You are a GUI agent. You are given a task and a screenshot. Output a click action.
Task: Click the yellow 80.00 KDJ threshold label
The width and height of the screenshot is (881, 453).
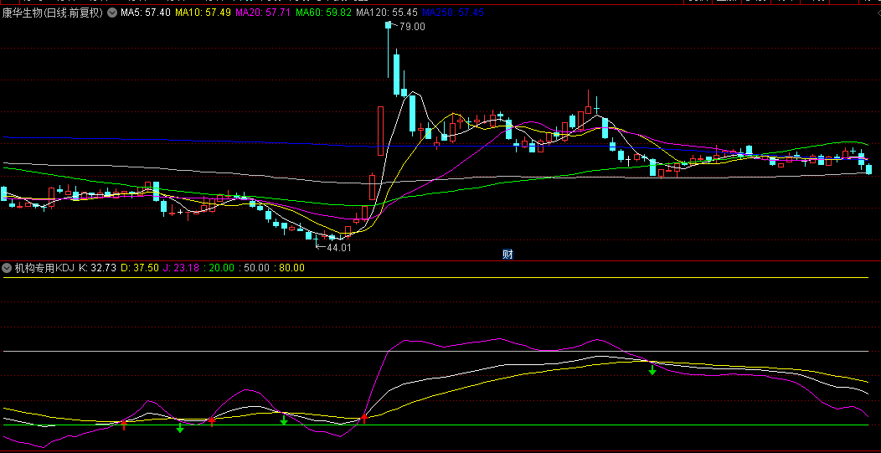point(291,268)
